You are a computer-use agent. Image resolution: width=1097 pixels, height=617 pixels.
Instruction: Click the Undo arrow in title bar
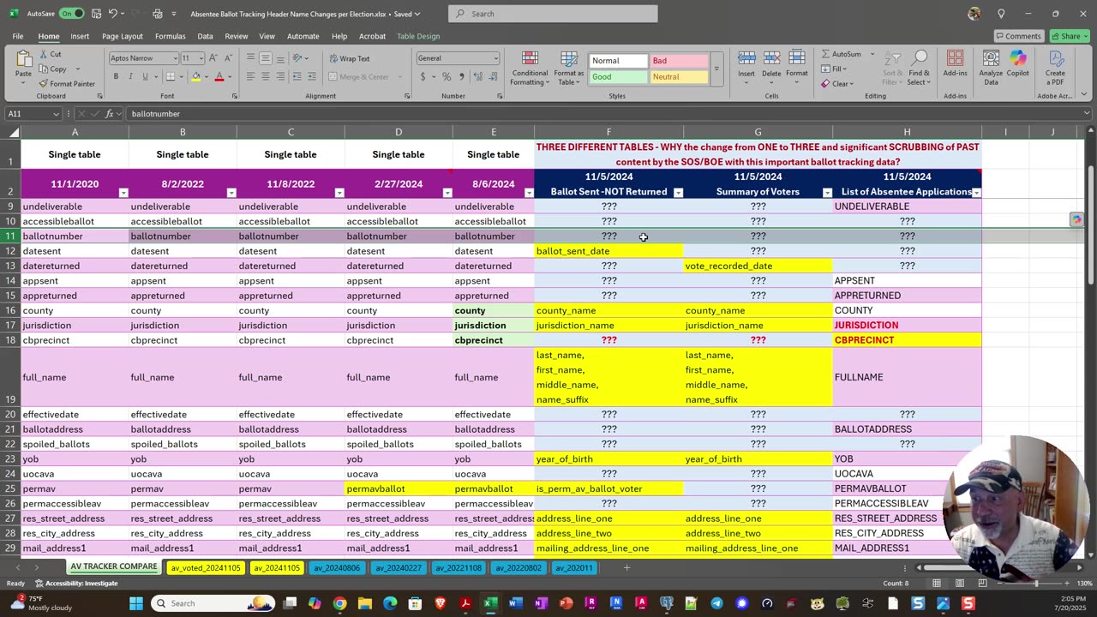(x=112, y=14)
